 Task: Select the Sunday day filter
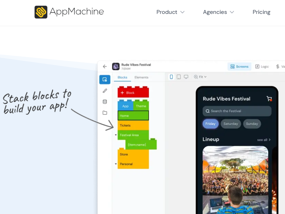[x=252, y=124]
